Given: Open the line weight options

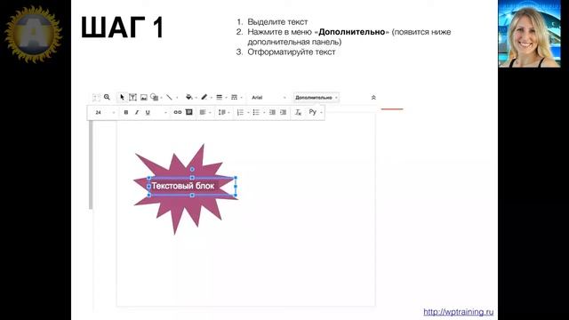Looking at the screenshot, I should click(220, 97).
